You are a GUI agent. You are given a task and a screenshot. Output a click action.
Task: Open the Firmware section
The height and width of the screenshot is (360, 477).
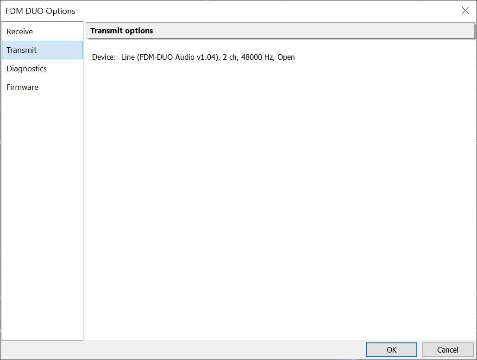[42, 88]
